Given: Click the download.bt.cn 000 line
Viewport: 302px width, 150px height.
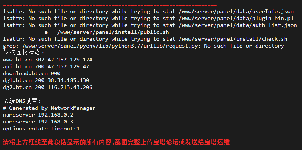Looking at the screenshot, I should pos(32,74).
